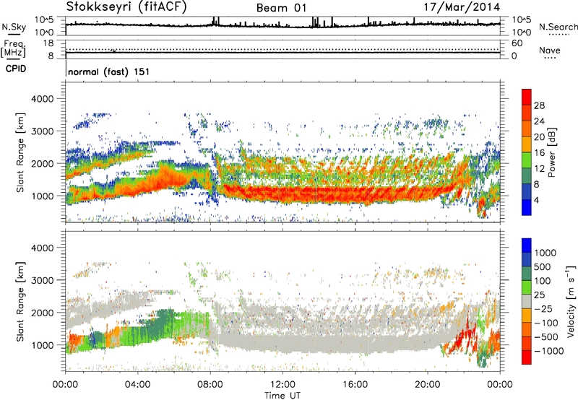Click the 'Power [dB]' colorbar label
578x400 pixels.
[x=551, y=152]
